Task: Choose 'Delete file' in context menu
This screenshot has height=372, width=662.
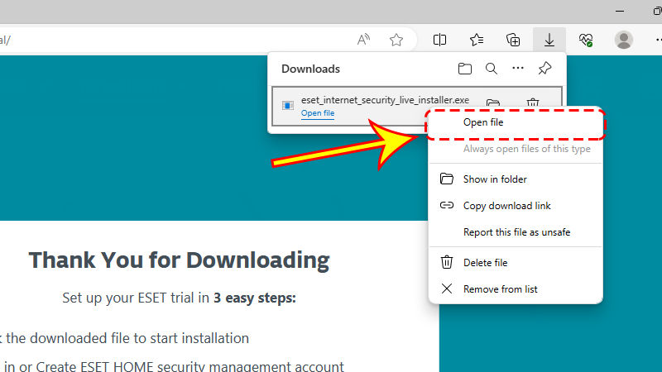Action: pos(516,263)
